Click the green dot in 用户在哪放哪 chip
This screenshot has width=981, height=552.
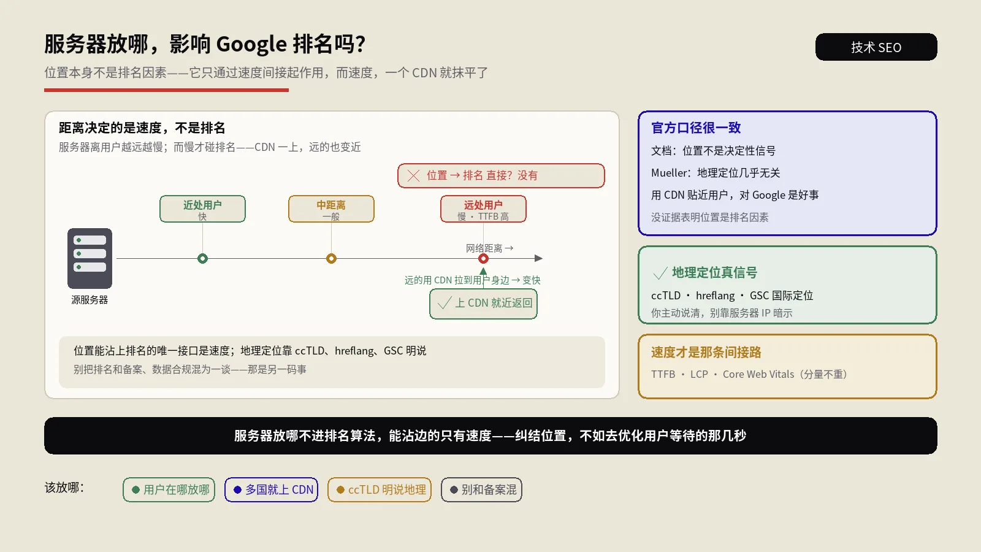click(x=136, y=490)
